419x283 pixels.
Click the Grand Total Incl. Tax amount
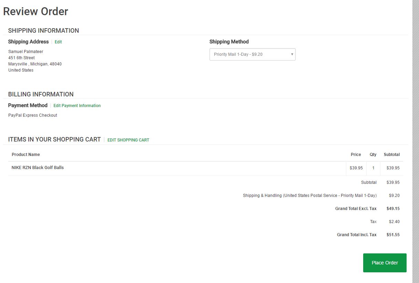pos(393,234)
